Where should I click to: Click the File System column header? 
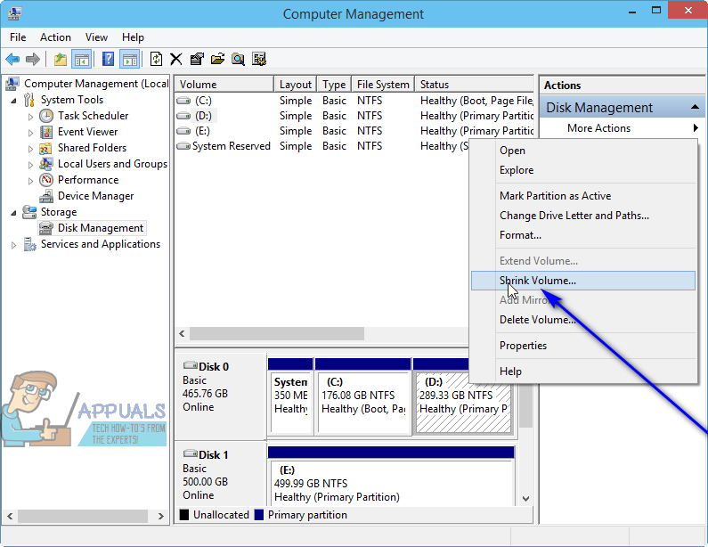click(x=382, y=85)
